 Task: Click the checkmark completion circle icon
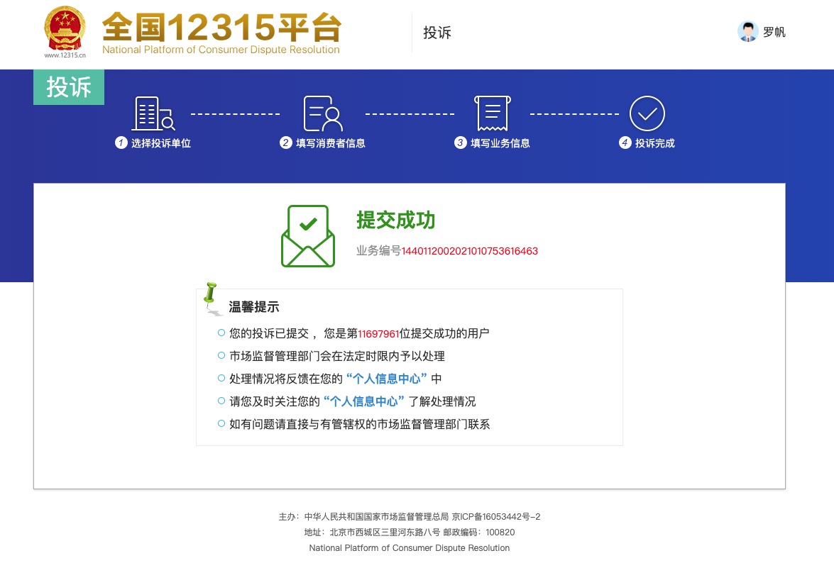click(x=647, y=113)
